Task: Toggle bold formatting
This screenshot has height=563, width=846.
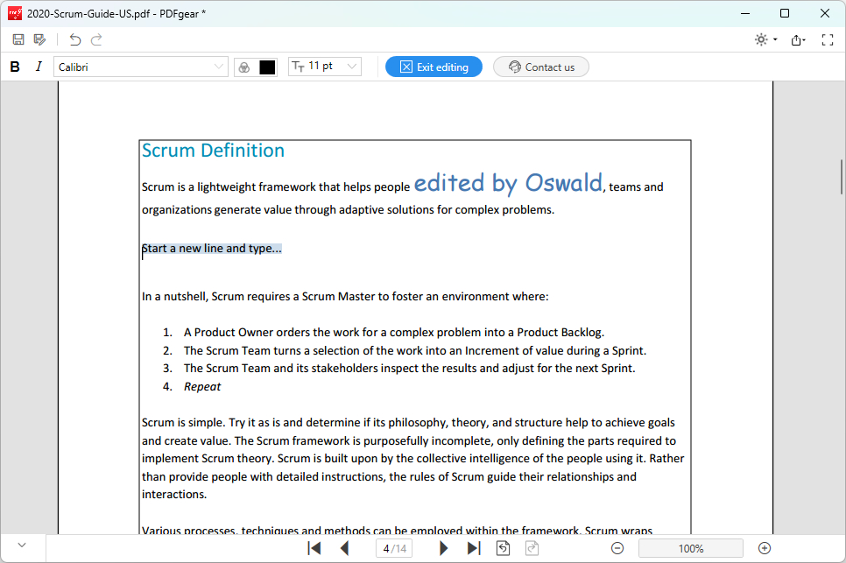Action: click(15, 67)
